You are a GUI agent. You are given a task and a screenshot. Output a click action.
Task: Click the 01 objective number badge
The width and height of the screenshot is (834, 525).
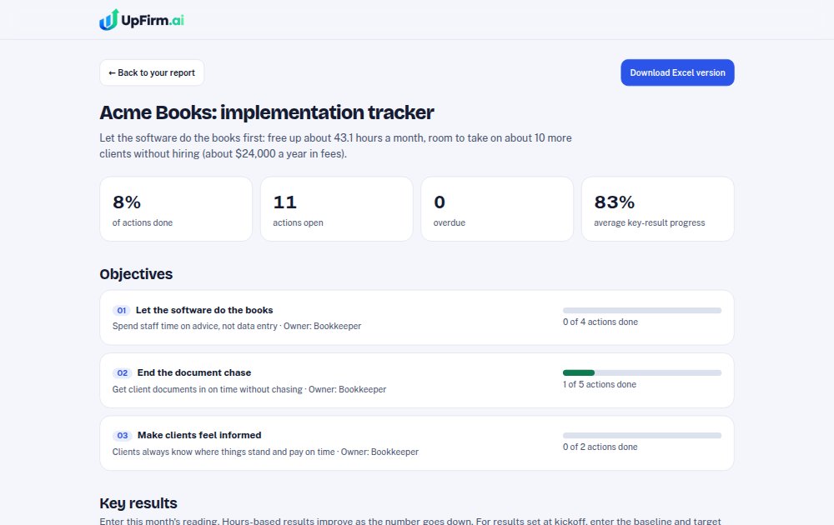pos(121,310)
